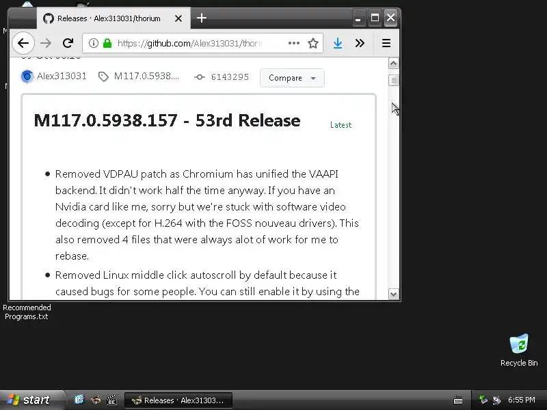Viewport: 547px width, 410px height.
Task: Click second system tray icon near clock
Action: 496,400
